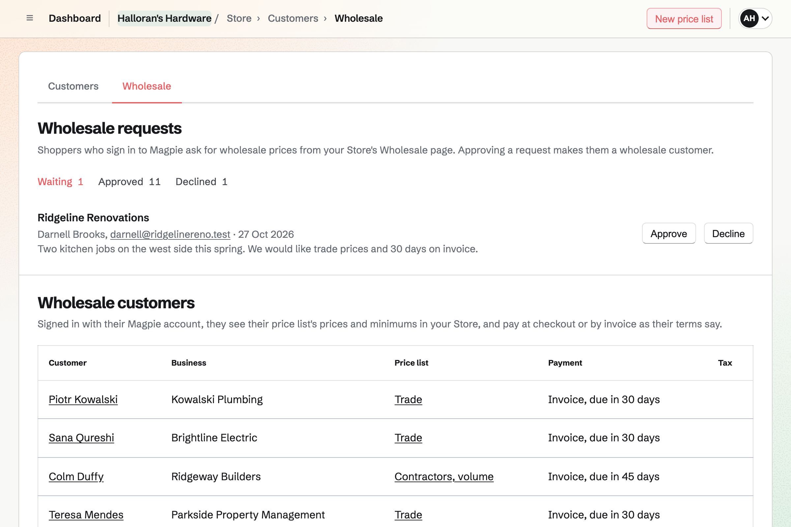Viewport: 791px width, 527px height.
Task: Expand the account dropdown chevron
Action: (x=765, y=18)
